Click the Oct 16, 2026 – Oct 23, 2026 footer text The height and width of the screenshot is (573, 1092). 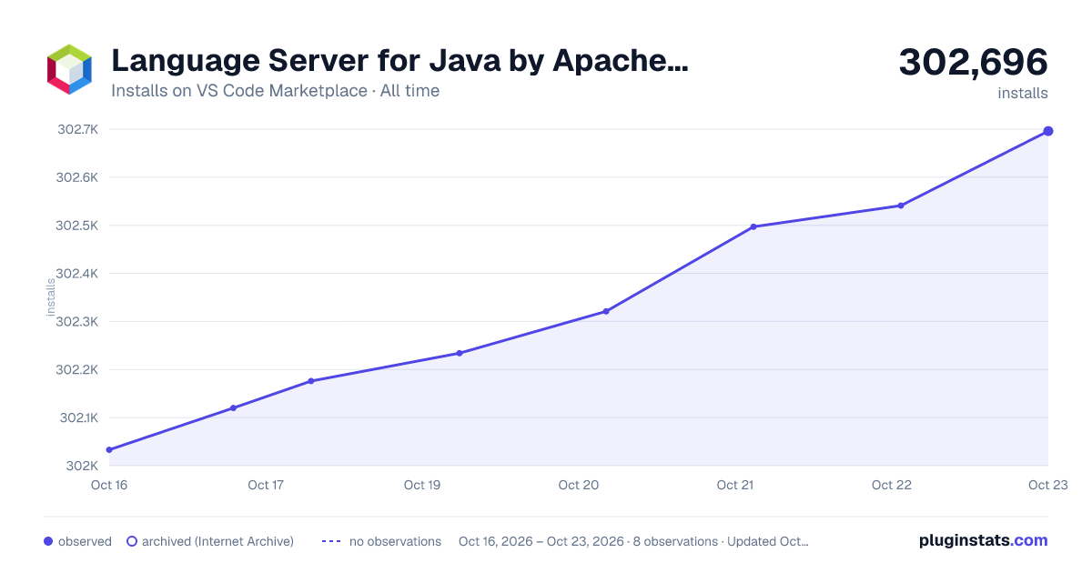[x=541, y=541]
